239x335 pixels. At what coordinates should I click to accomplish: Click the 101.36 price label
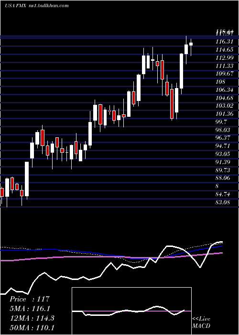(225, 114)
